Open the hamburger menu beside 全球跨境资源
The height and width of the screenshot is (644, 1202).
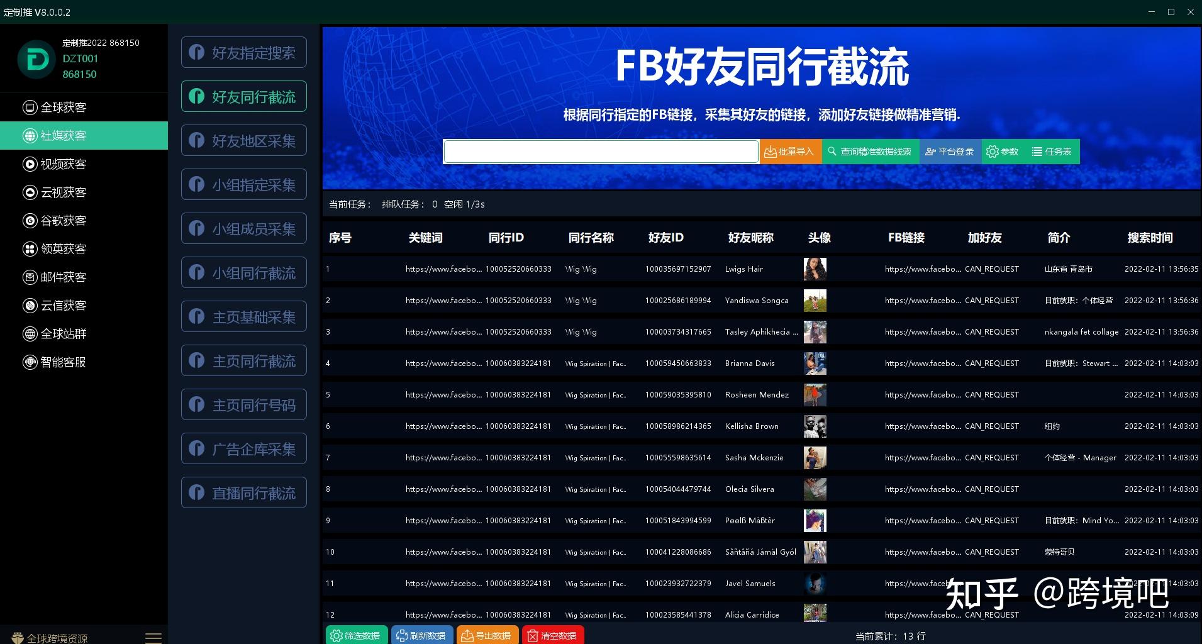coord(153,638)
